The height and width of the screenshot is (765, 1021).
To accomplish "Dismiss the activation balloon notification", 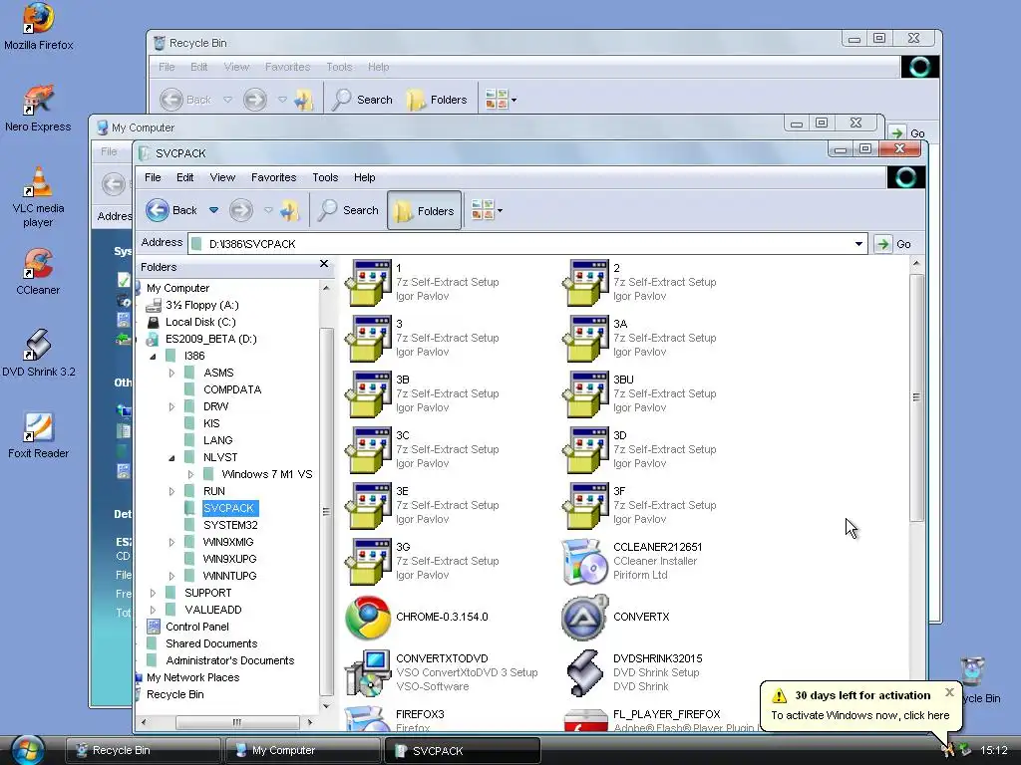I will click(x=949, y=692).
